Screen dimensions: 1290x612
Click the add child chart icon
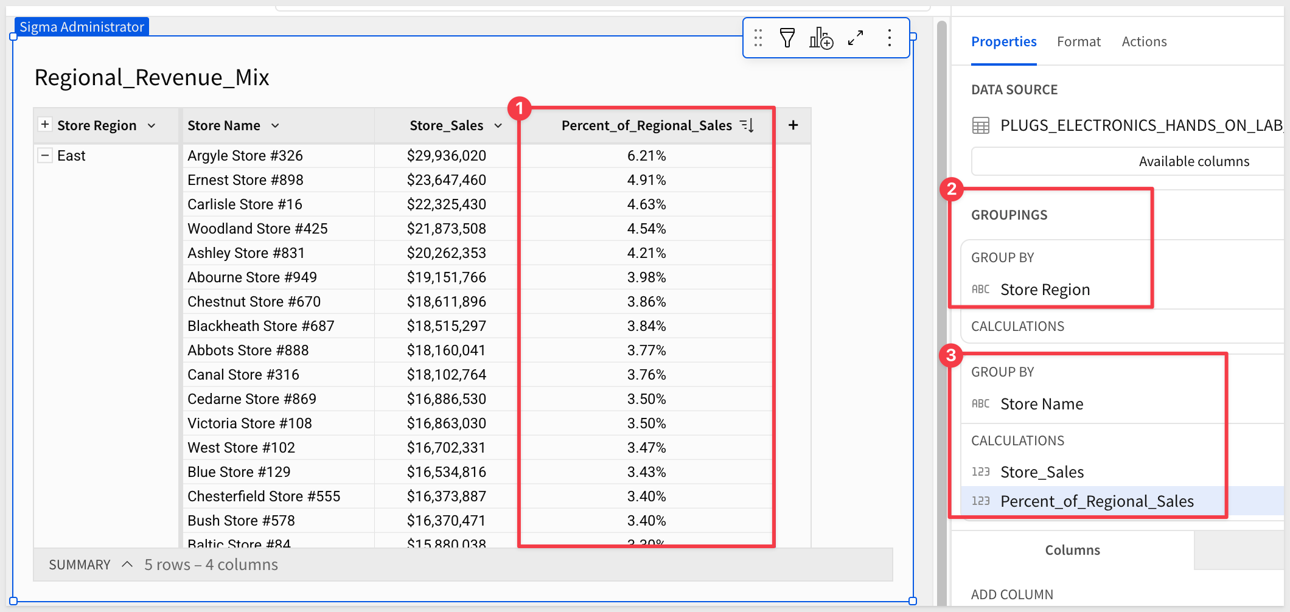(821, 38)
